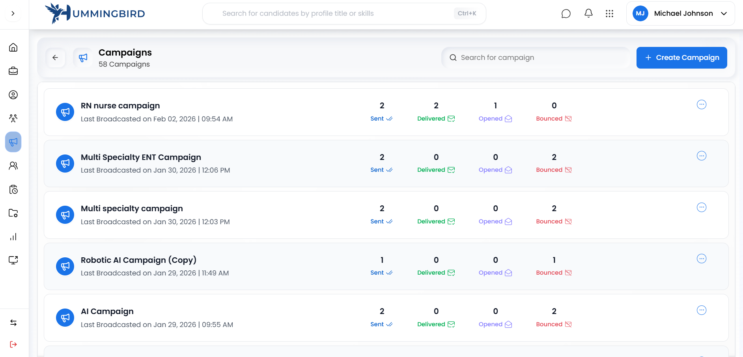Open the apps grid icon
The image size is (743, 357).
(x=609, y=14)
